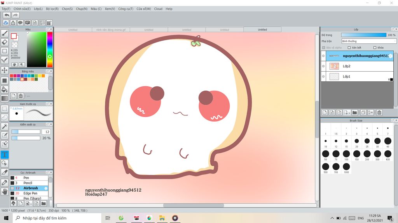Adjust the Độ trong opacity slider

point(363,35)
